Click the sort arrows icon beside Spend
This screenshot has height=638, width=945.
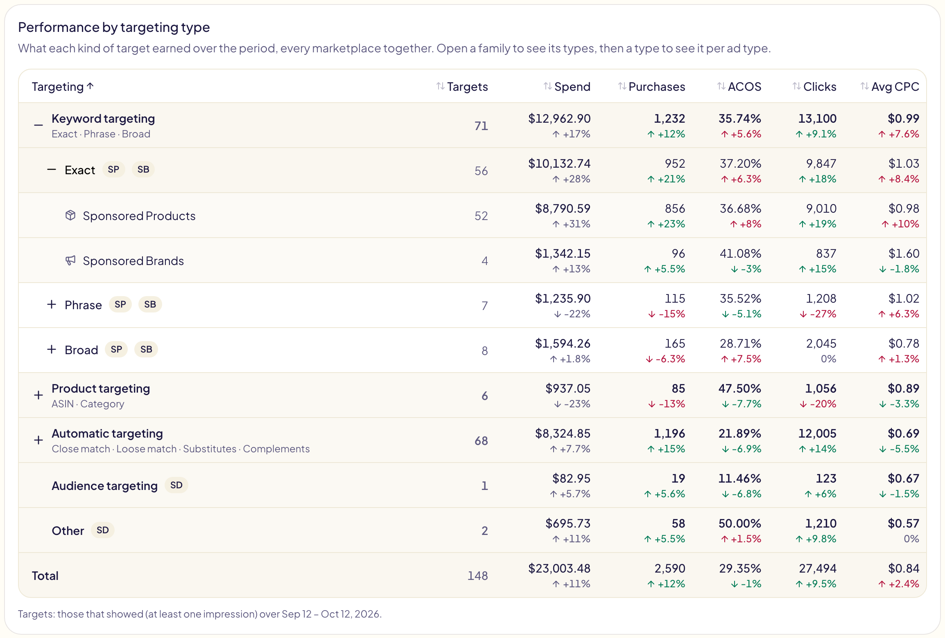point(547,86)
